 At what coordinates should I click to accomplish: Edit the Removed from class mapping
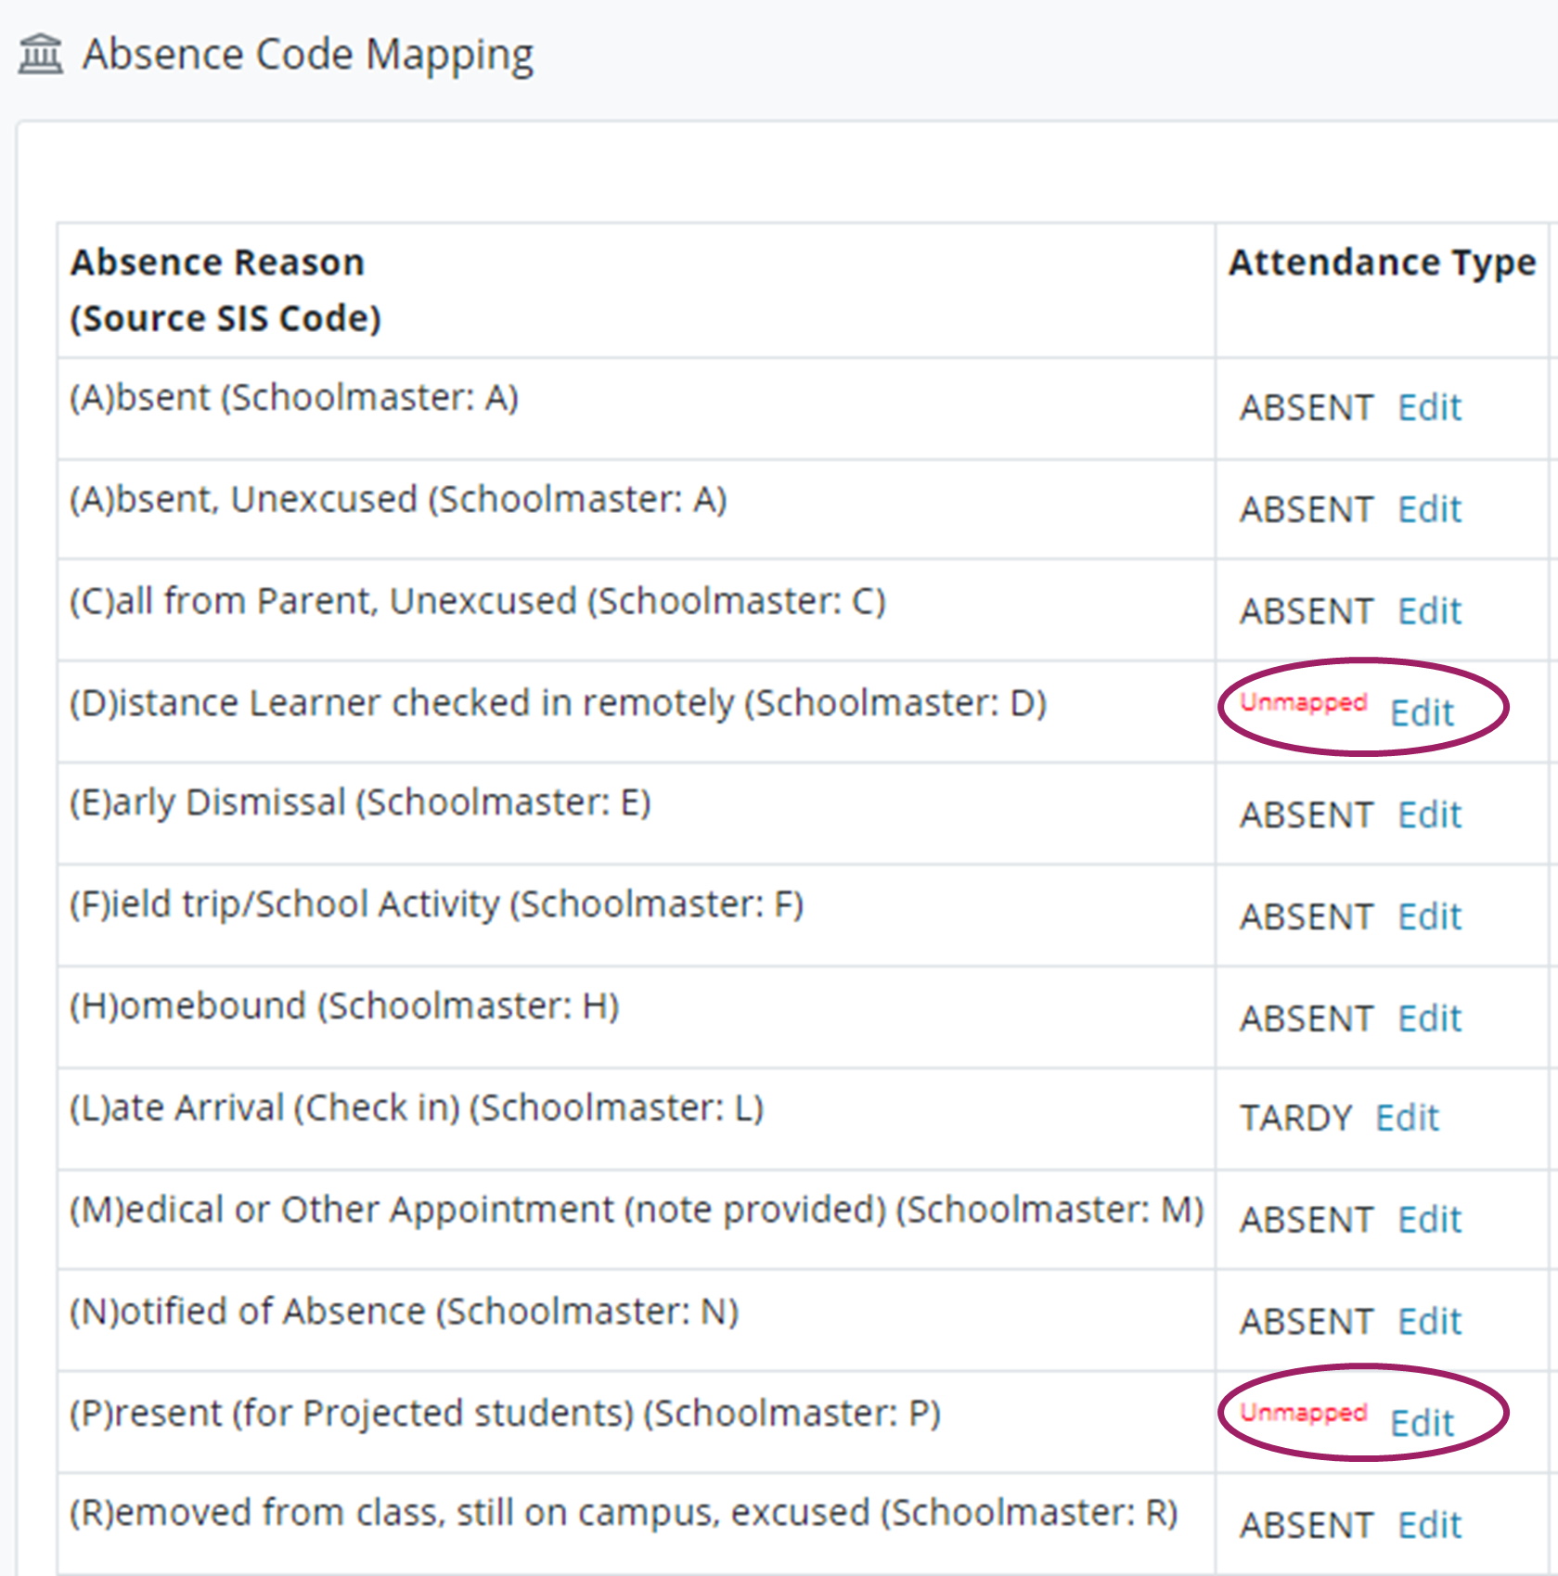coord(1429,1525)
